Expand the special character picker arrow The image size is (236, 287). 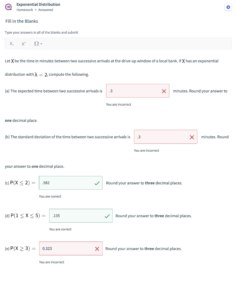(41, 43)
